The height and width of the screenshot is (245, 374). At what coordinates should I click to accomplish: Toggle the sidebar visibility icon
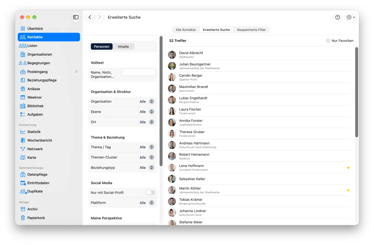[75, 17]
